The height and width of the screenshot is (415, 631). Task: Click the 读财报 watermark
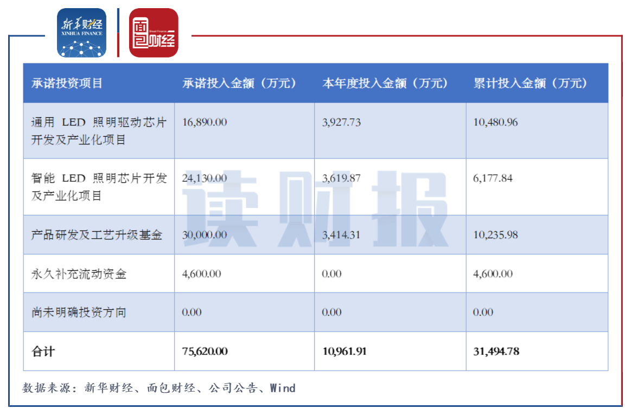[x=315, y=206]
